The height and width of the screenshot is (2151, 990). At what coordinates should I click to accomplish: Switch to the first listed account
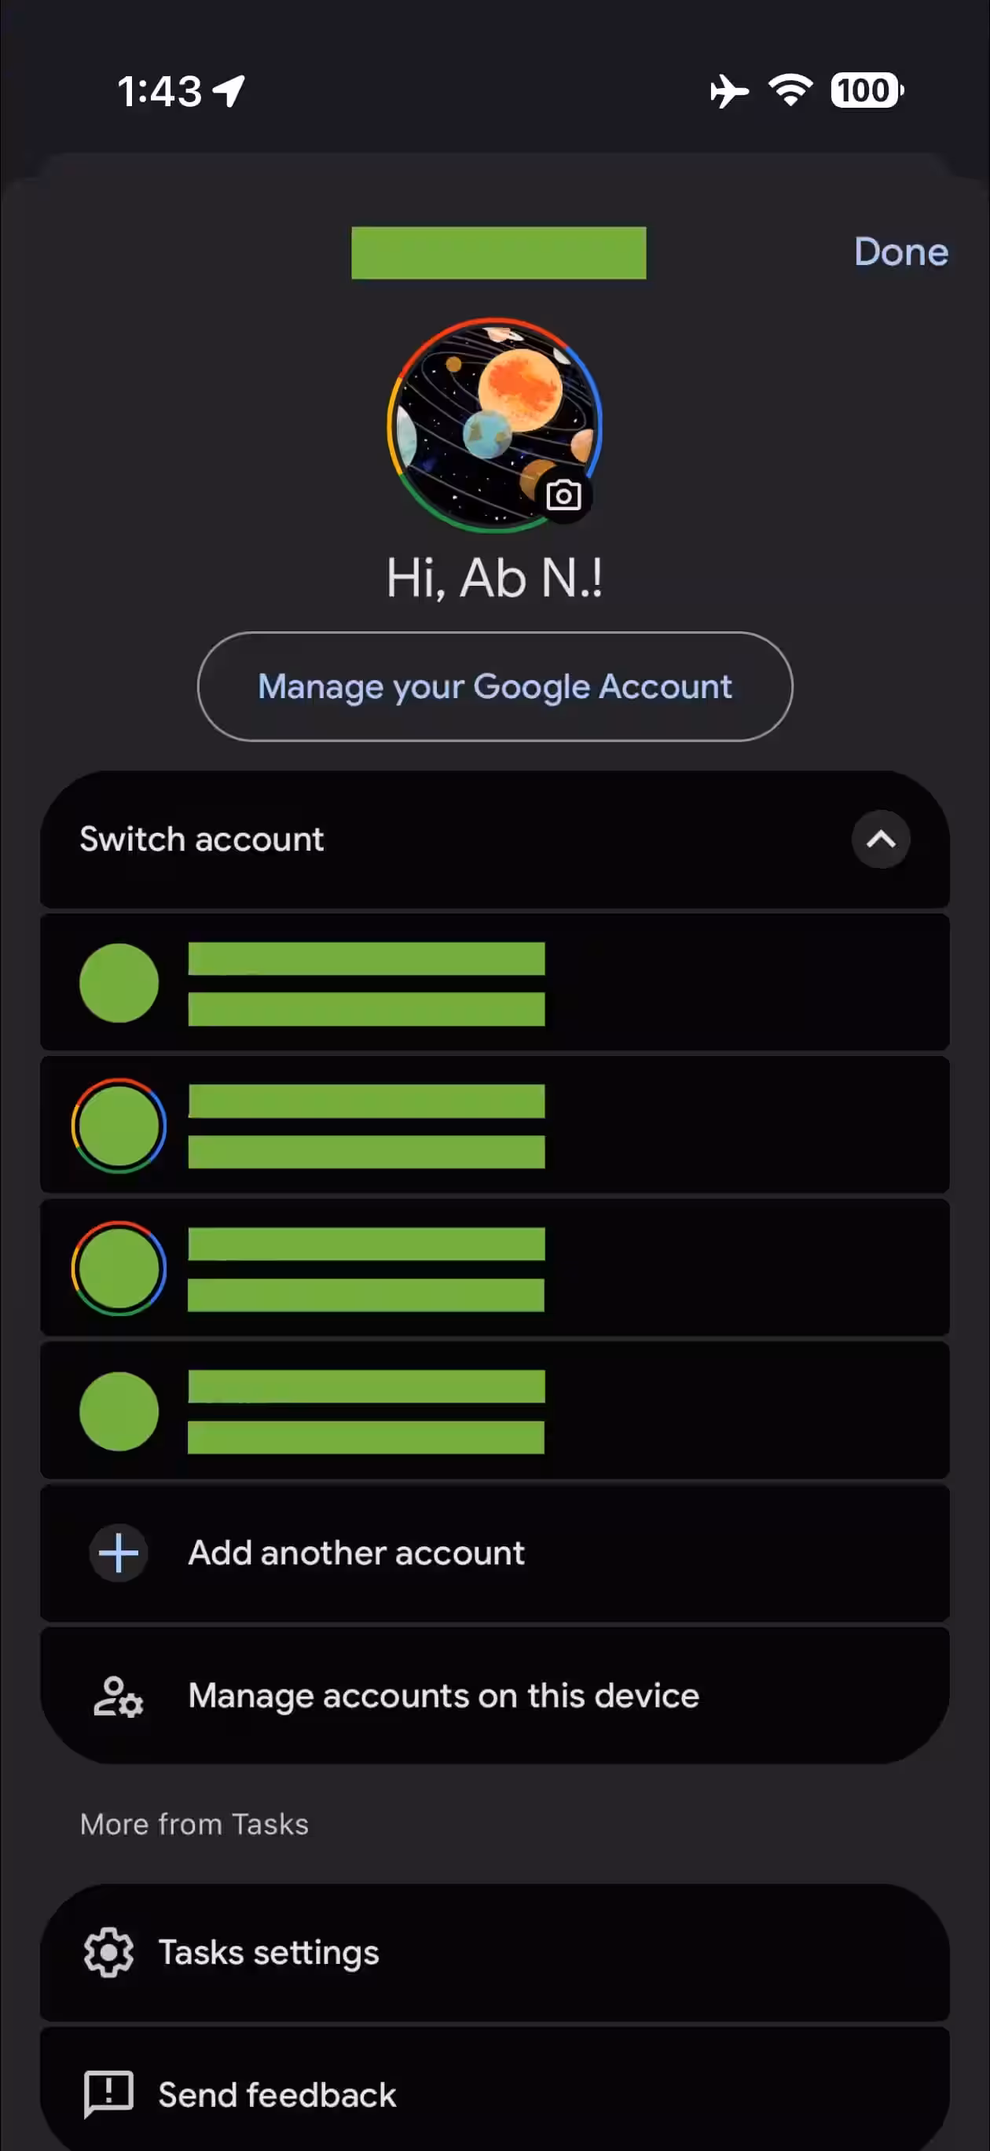[494, 983]
